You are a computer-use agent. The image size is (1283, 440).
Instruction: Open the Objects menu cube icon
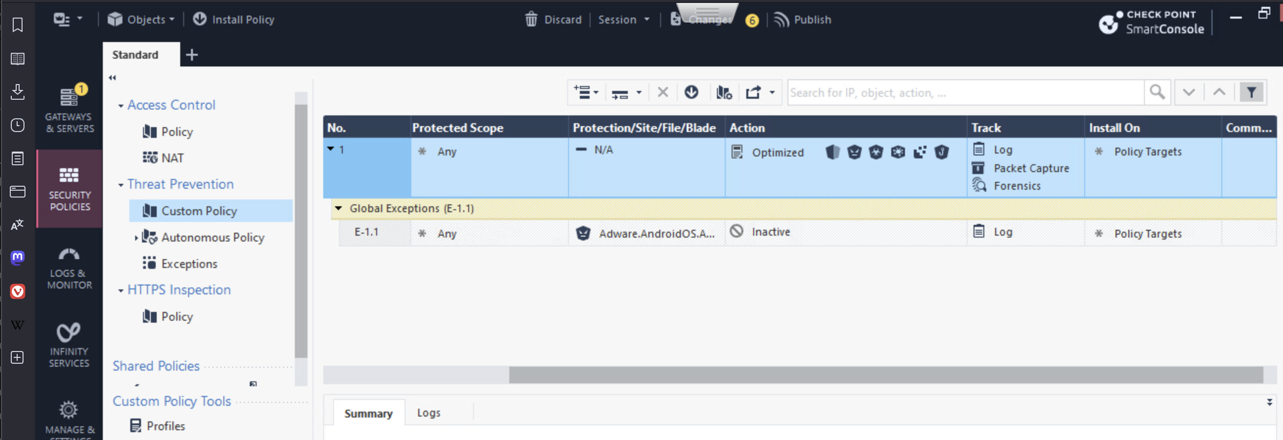click(116, 20)
